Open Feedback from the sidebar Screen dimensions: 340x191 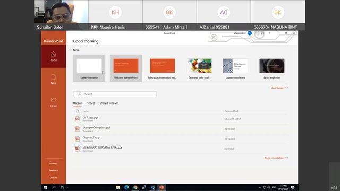53,170
